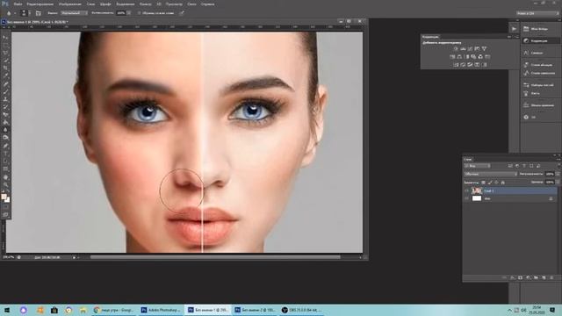Select the Blur tool in the toolbox

click(x=5, y=130)
